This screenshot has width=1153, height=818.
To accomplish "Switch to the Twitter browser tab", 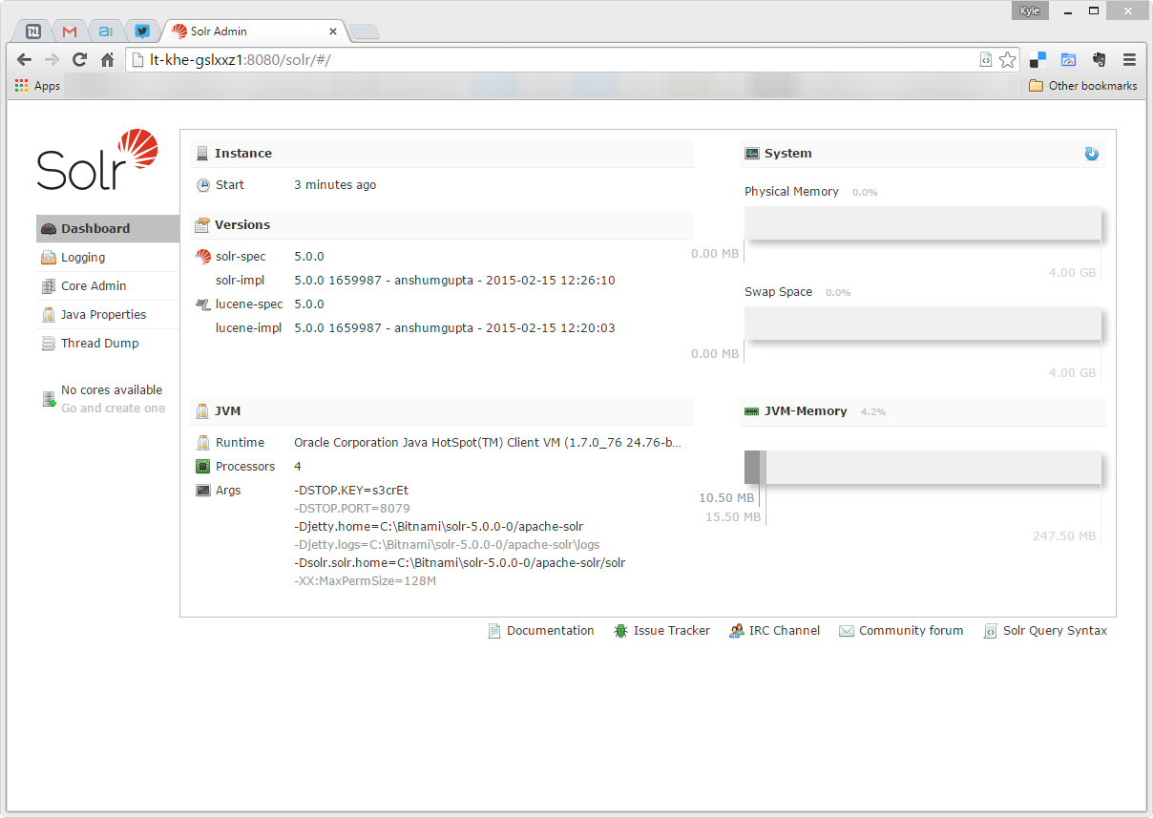I will pyautogui.click(x=142, y=31).
